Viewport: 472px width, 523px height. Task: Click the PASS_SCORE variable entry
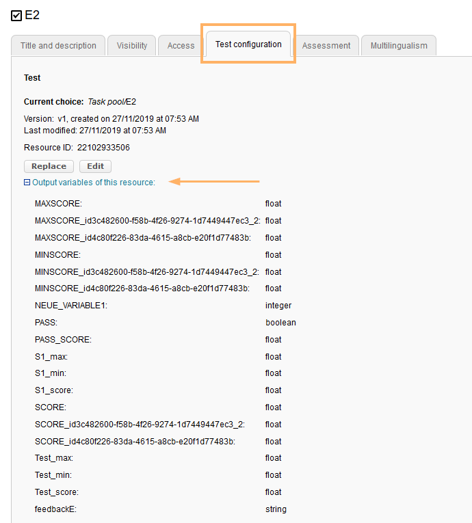coord(63,340)
